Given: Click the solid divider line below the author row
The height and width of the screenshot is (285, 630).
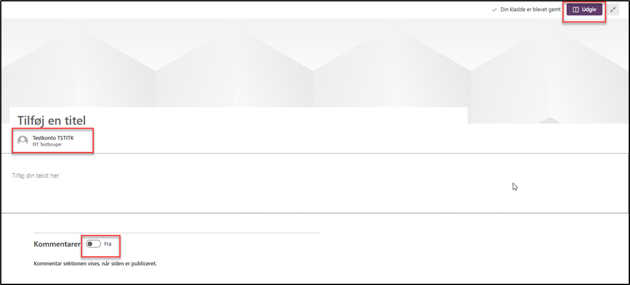Looking at the screenshot, I should pyautogui.click(x=315, y=153).
